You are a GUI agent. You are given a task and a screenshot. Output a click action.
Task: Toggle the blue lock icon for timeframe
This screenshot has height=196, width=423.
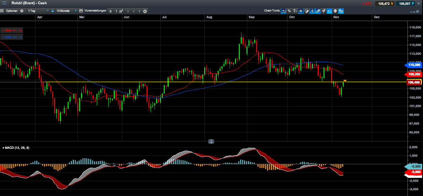pos(53,11)
